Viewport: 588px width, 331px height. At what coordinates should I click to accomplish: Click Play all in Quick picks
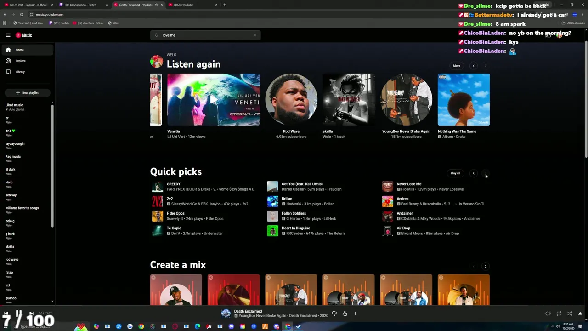pyautogui.click(x=455, y=173)
